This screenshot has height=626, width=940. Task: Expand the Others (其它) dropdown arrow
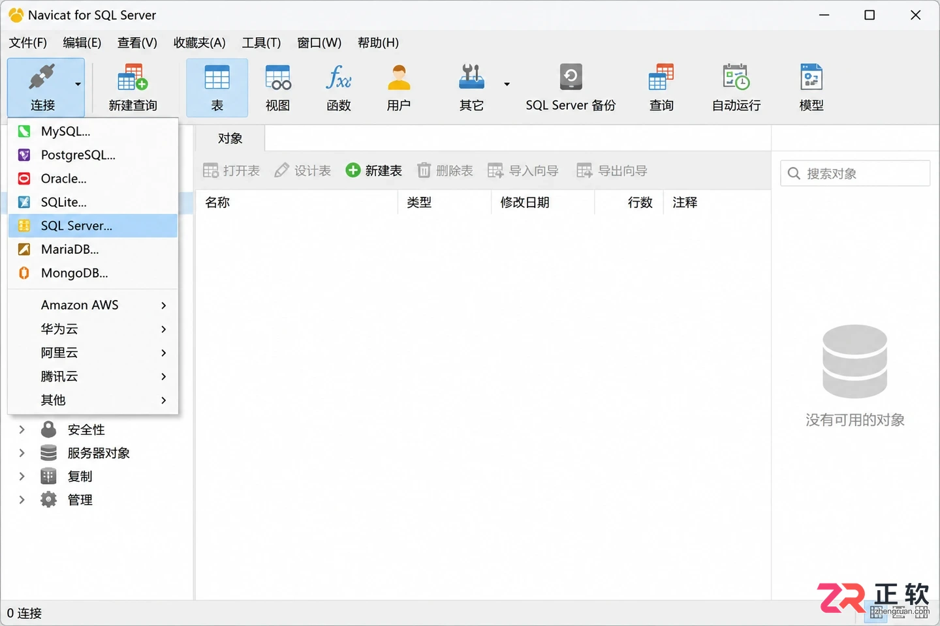point(507,84)
